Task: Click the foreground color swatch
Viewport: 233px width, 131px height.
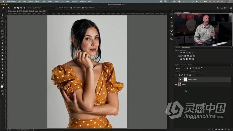Action: point(2,86)
